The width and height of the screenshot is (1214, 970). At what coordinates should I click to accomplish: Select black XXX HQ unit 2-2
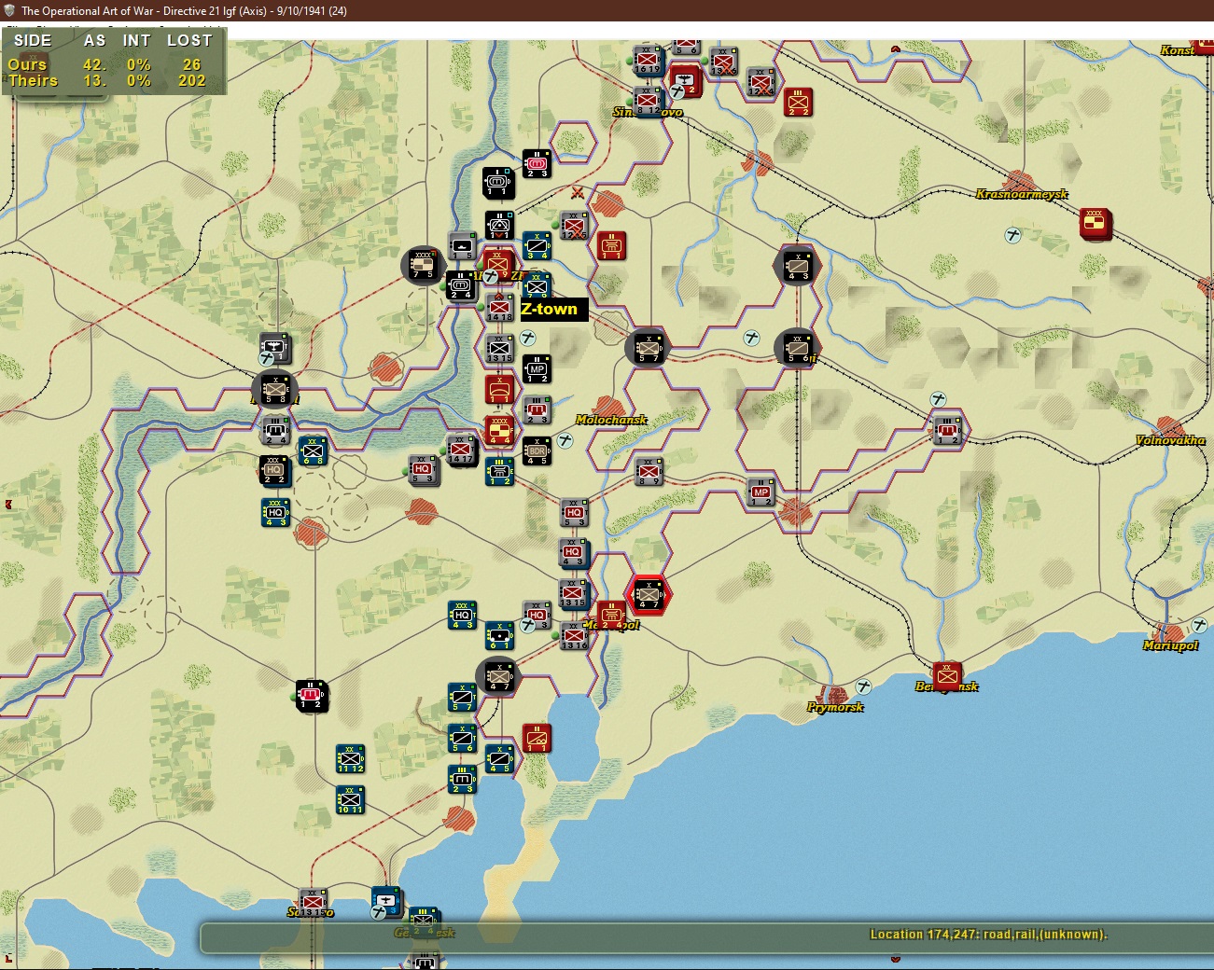pos(273,470)
